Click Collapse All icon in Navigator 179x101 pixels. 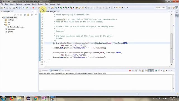25,15
